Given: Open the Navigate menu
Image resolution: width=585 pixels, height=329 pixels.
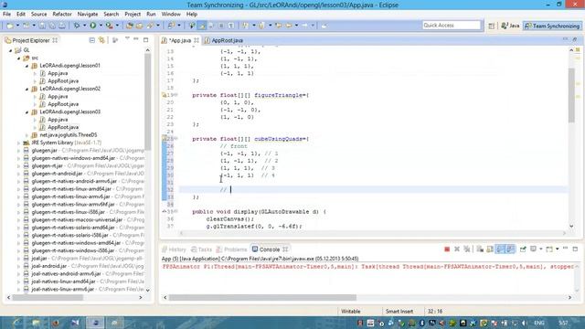Looking at the screenshot, I should [x=88, y=15].
